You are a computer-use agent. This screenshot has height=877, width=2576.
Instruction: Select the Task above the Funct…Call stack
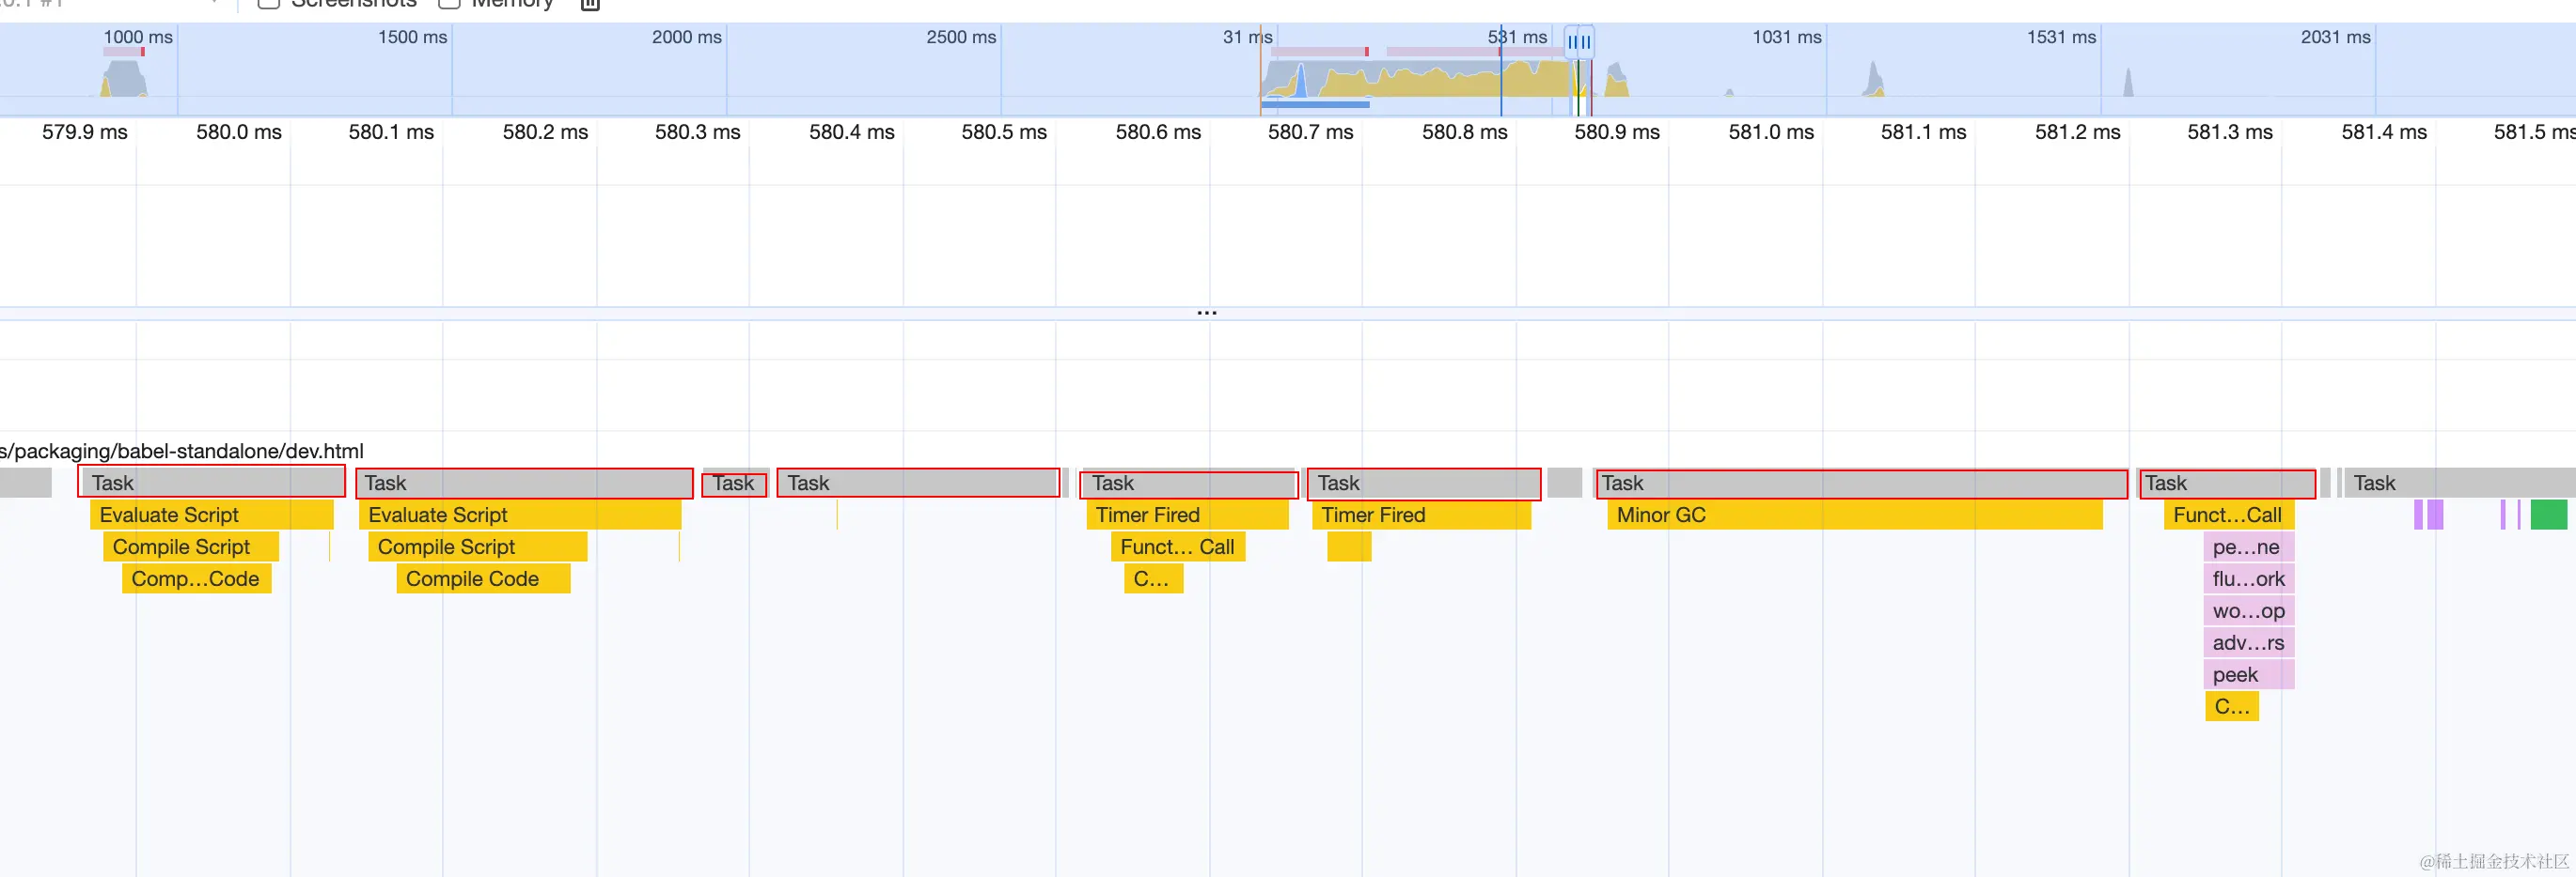(2226, 483)
